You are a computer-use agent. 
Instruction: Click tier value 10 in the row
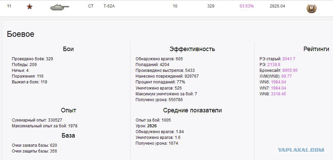tap(175, 6)
